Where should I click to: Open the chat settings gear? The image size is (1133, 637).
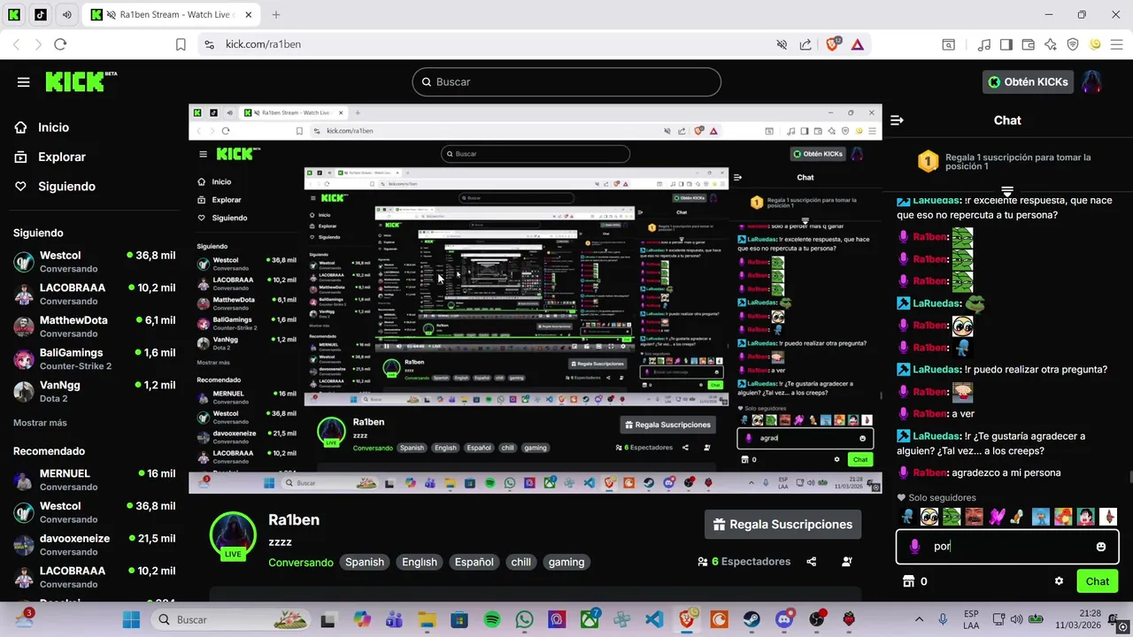[1059, 581]
